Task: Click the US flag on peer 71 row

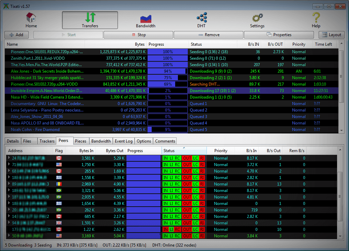Action: (59, 165)
